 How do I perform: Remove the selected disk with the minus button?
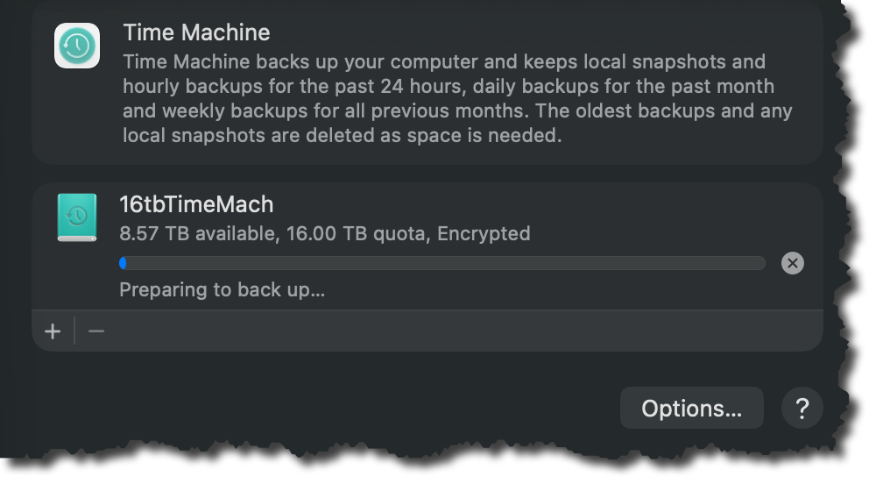point(96,331)
